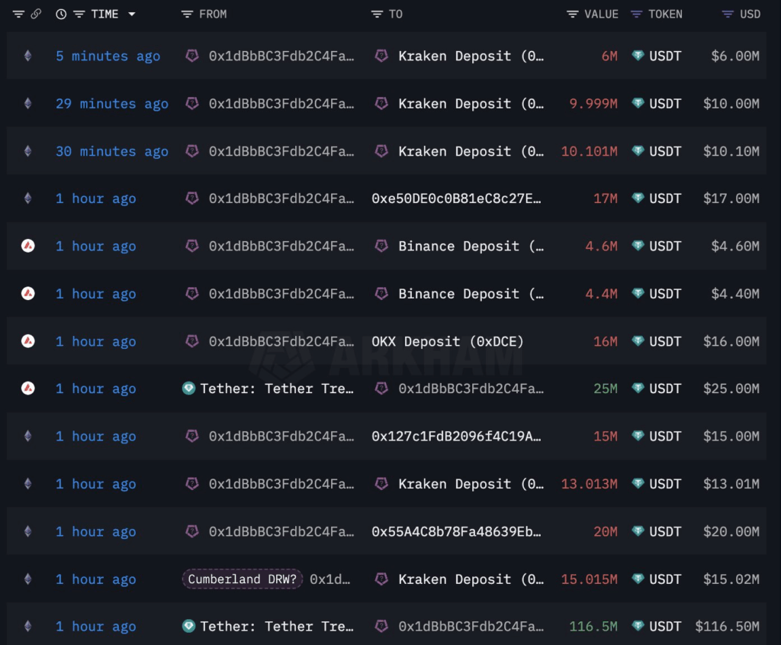Screen dimensions: 781x645
Task: Click Avalanche chain icon in 4.6M Binance row
Action: (x=28, y=246)
